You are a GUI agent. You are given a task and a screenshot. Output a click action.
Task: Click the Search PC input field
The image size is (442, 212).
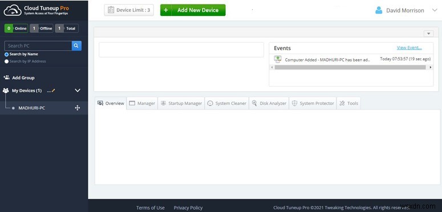pyautogui.click(x=38, y=46)
